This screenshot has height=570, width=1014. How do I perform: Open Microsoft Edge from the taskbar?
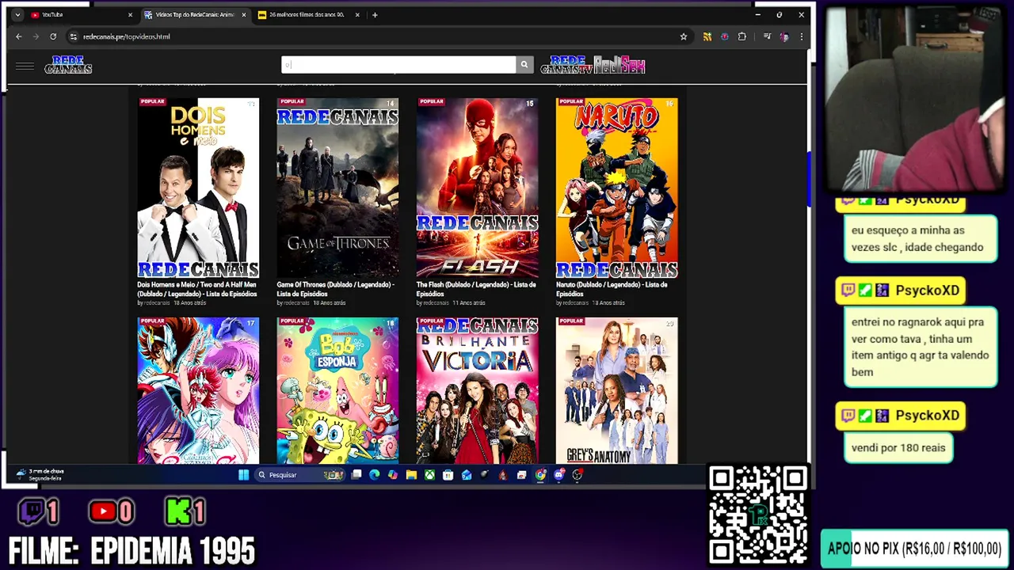pos(374,475)
